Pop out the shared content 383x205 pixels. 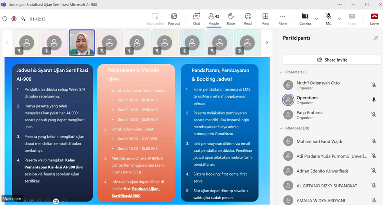point(174,19)
